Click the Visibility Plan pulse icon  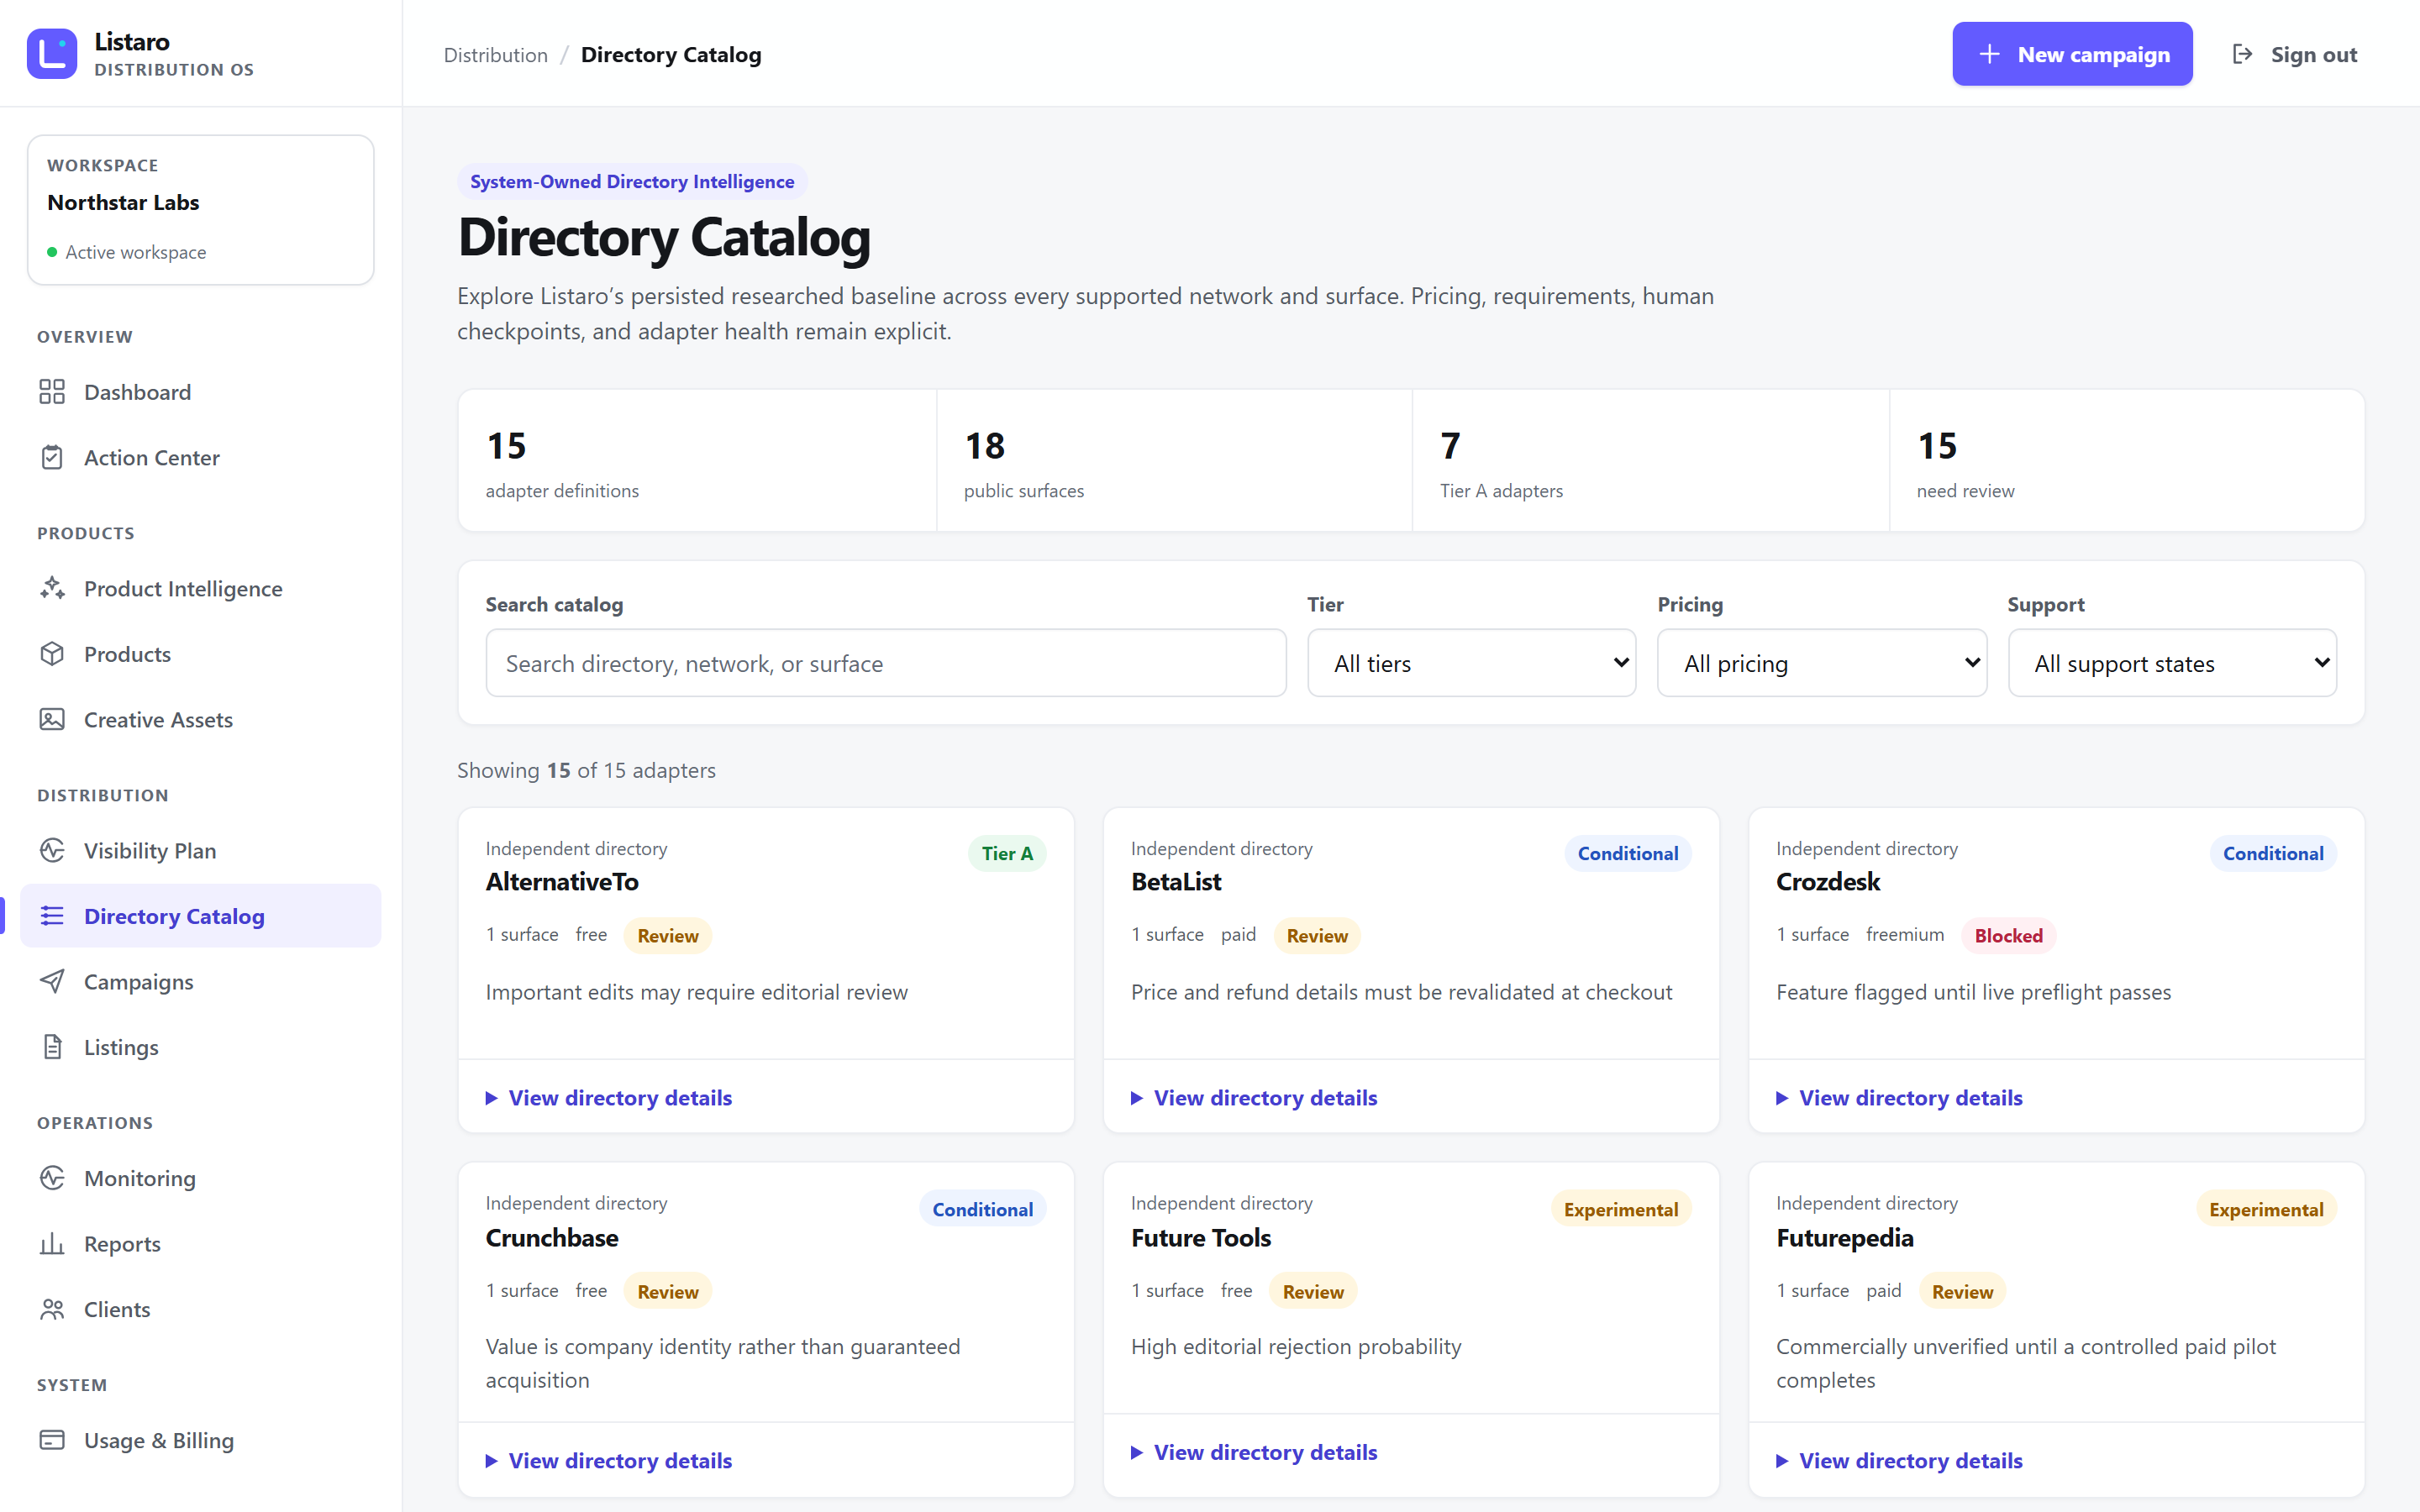pos(52,851)
